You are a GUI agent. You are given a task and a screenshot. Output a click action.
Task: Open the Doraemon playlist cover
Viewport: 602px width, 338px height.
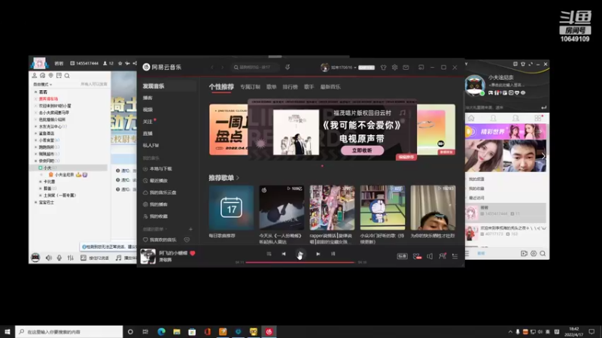382,208
